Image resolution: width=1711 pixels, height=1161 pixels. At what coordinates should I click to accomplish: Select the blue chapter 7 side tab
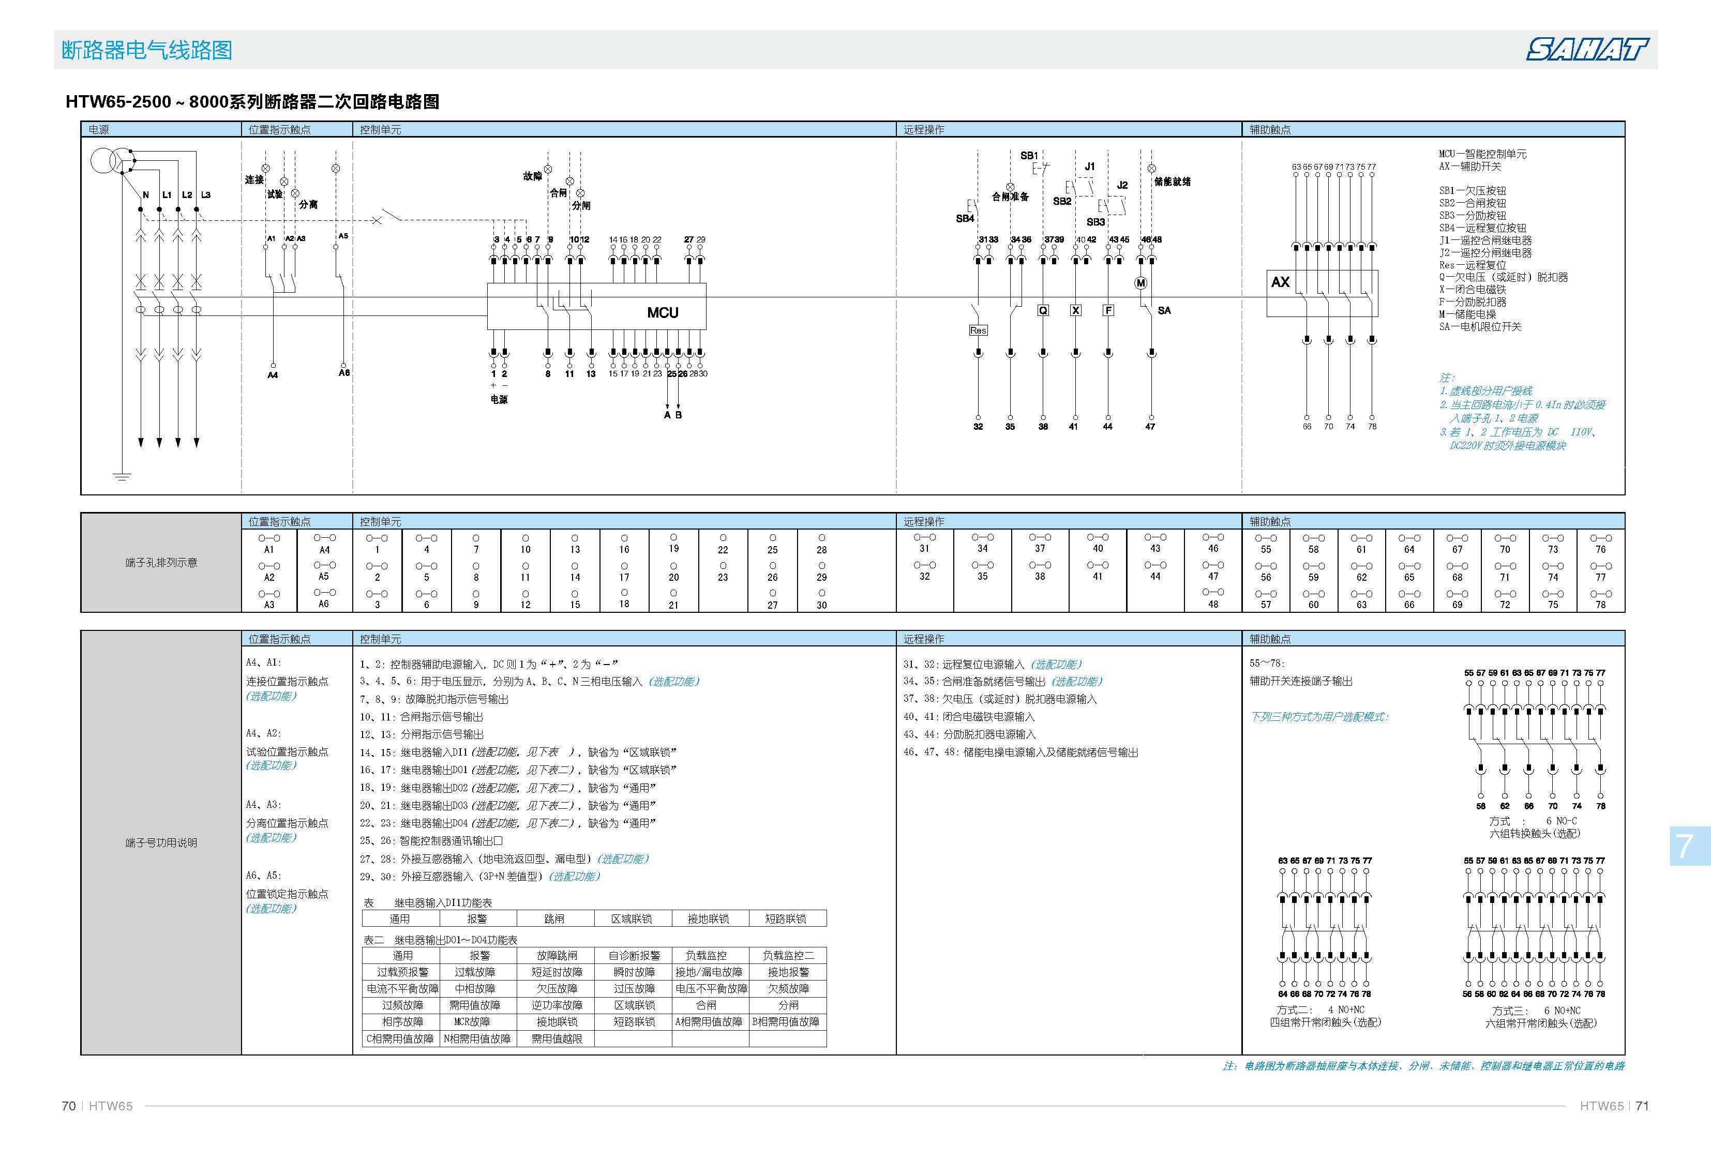tap(1689, 846)
